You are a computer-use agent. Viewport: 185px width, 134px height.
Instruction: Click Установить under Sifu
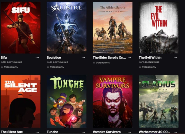tap(9, 67)
